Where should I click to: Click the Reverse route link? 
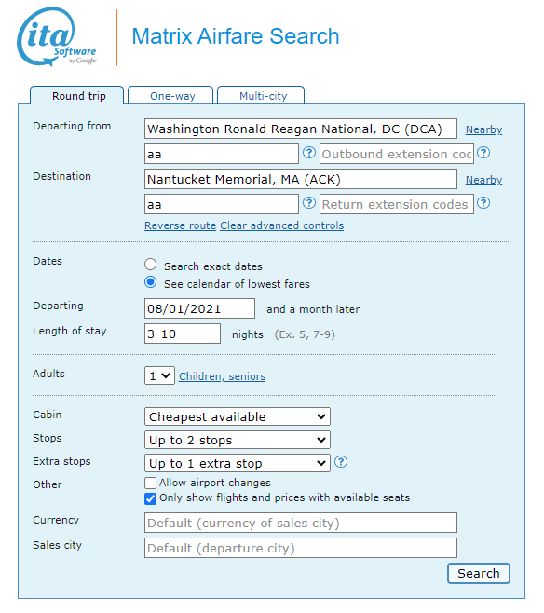pyautogui.click(x=180, y=225)
